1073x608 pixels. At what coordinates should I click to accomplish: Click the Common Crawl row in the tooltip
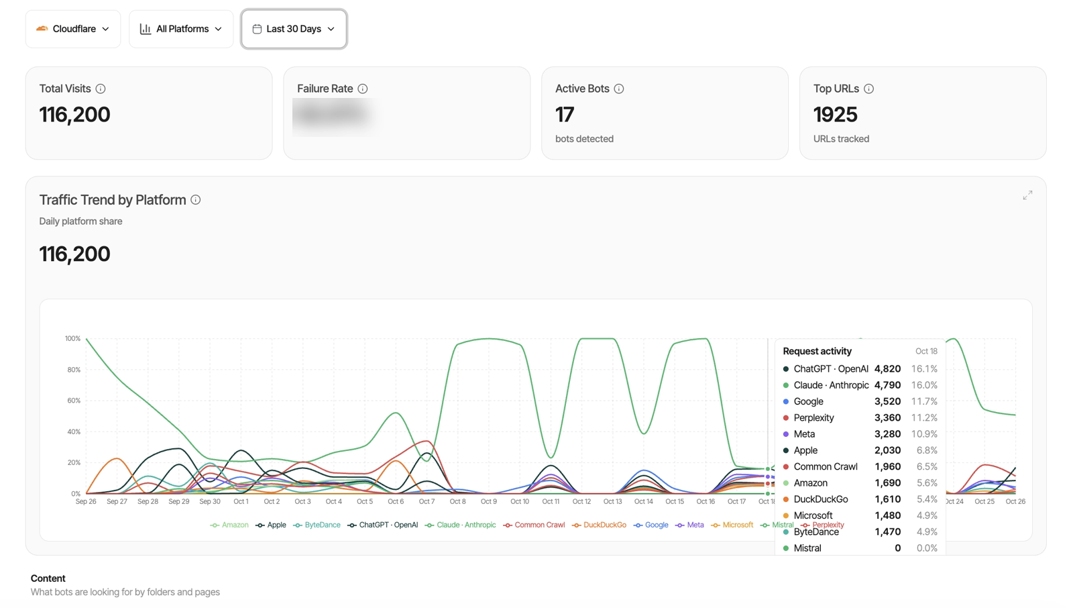[x=860, y=467]
